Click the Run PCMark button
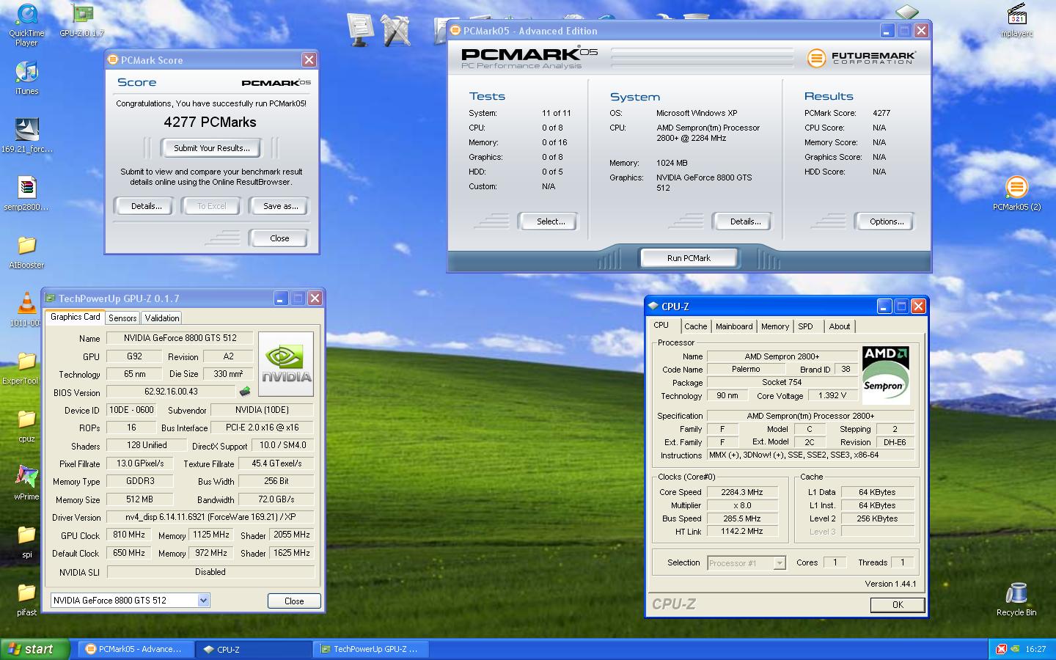 tap(689, 258)
